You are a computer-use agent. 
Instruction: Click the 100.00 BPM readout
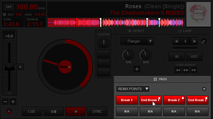click(x=27, y=7)
